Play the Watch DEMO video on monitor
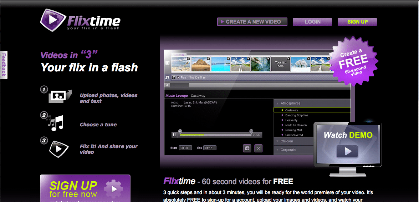 click(x=347, y=151)
